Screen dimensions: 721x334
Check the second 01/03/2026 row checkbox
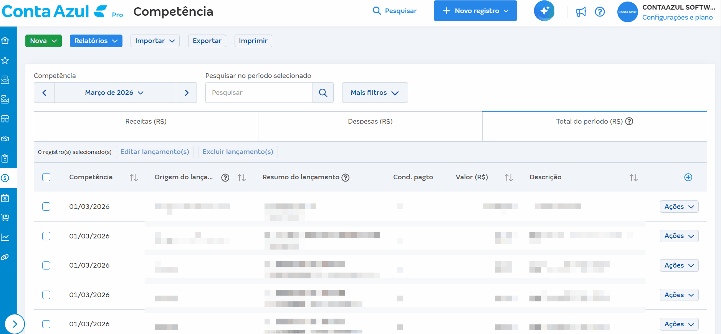(x=46, y=236)
